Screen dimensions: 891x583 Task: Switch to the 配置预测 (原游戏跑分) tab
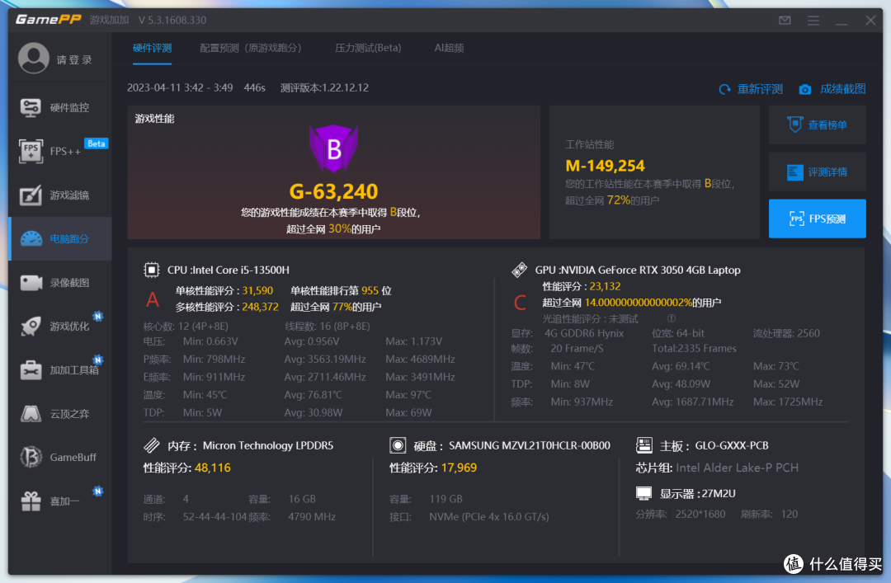[x=251, y=49]
